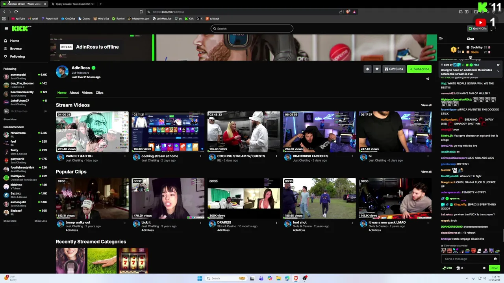Insert the red angry-face quick emote

point(473,251)
